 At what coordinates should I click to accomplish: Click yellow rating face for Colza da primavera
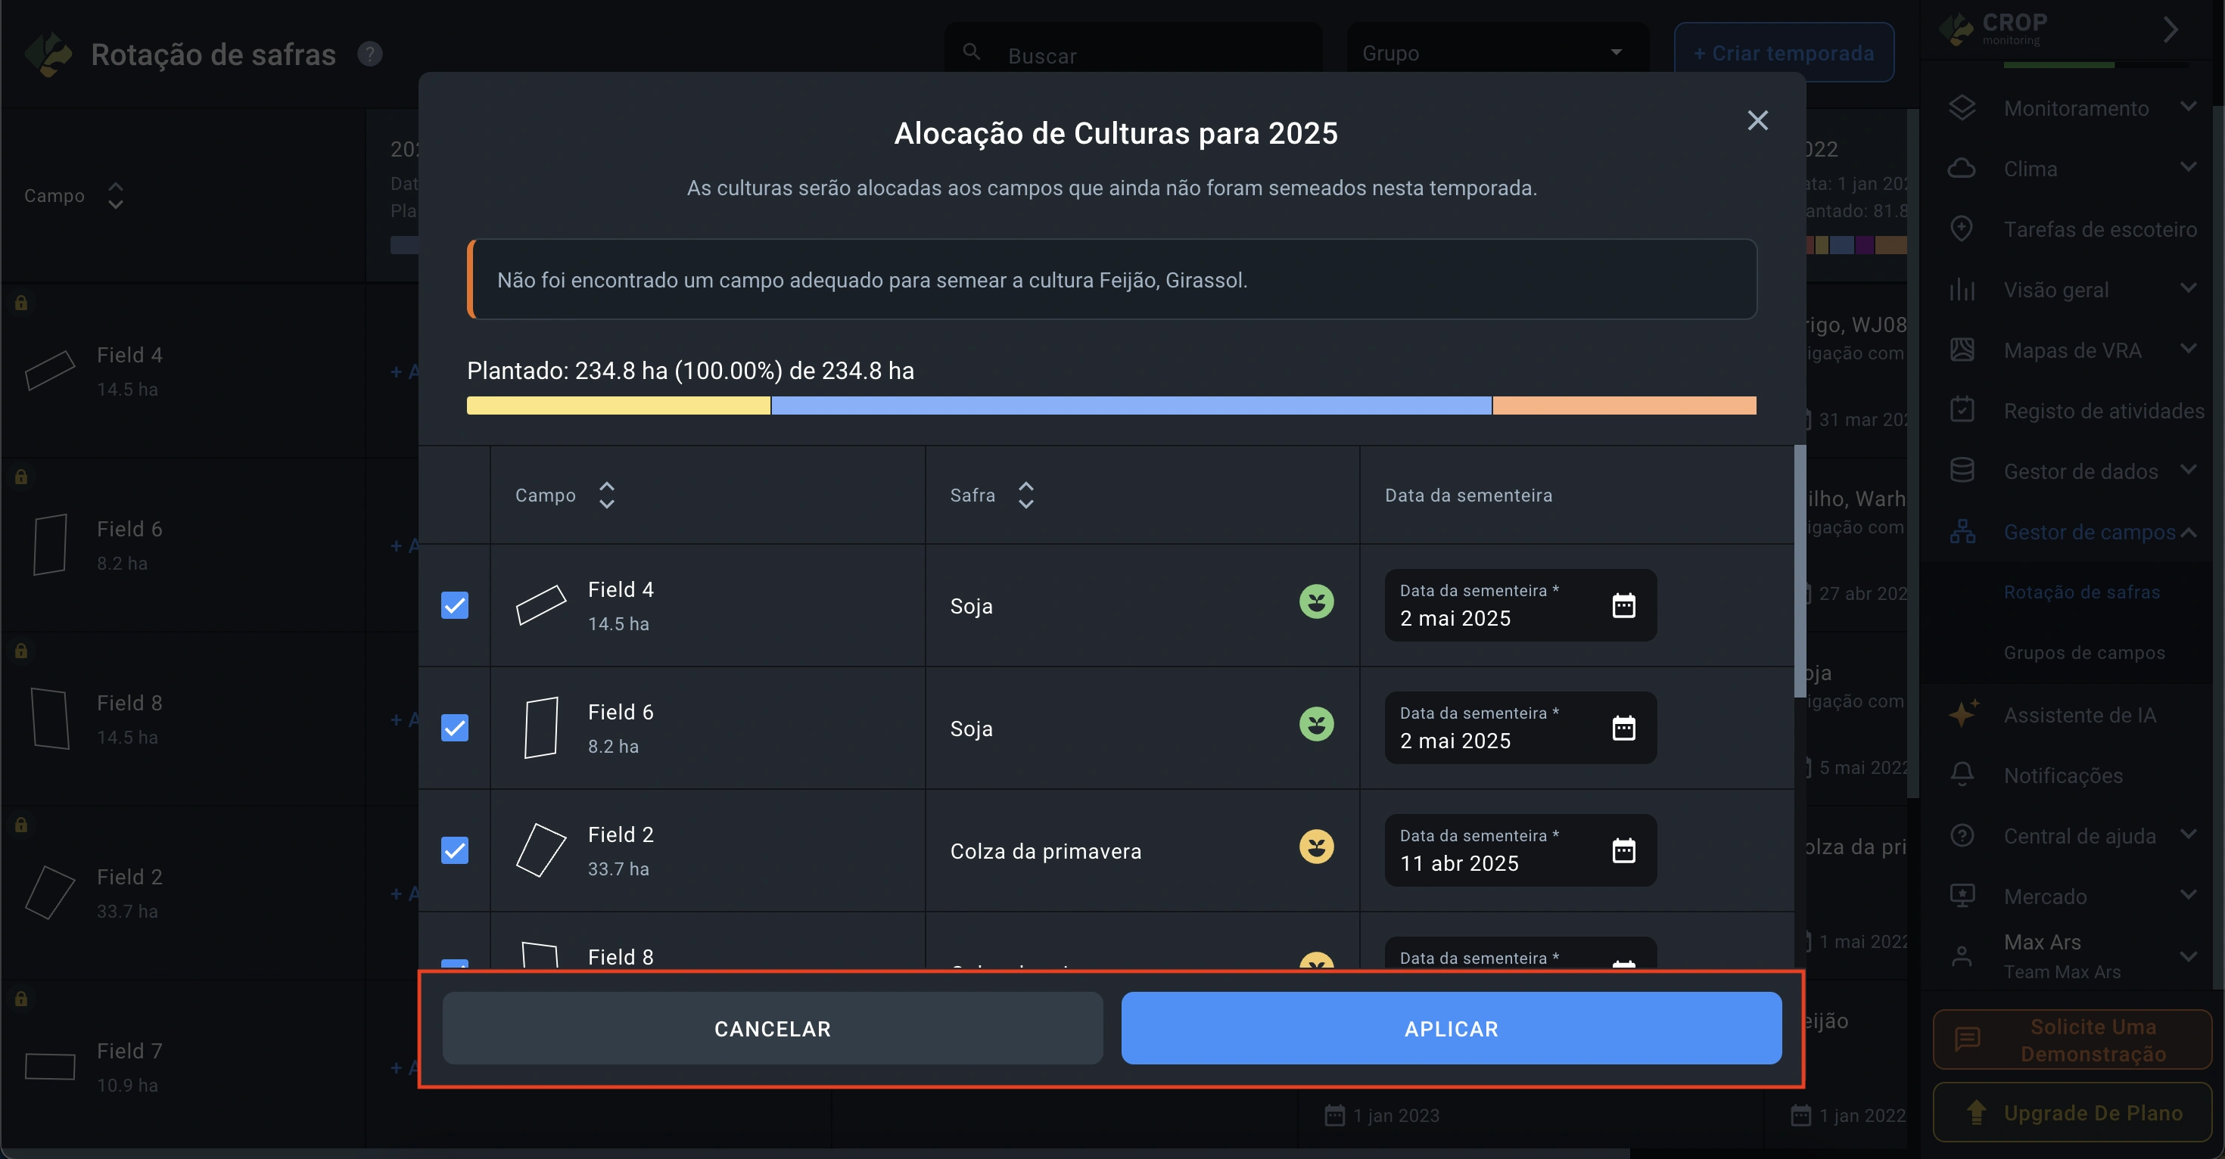[x=1315, y=847]
